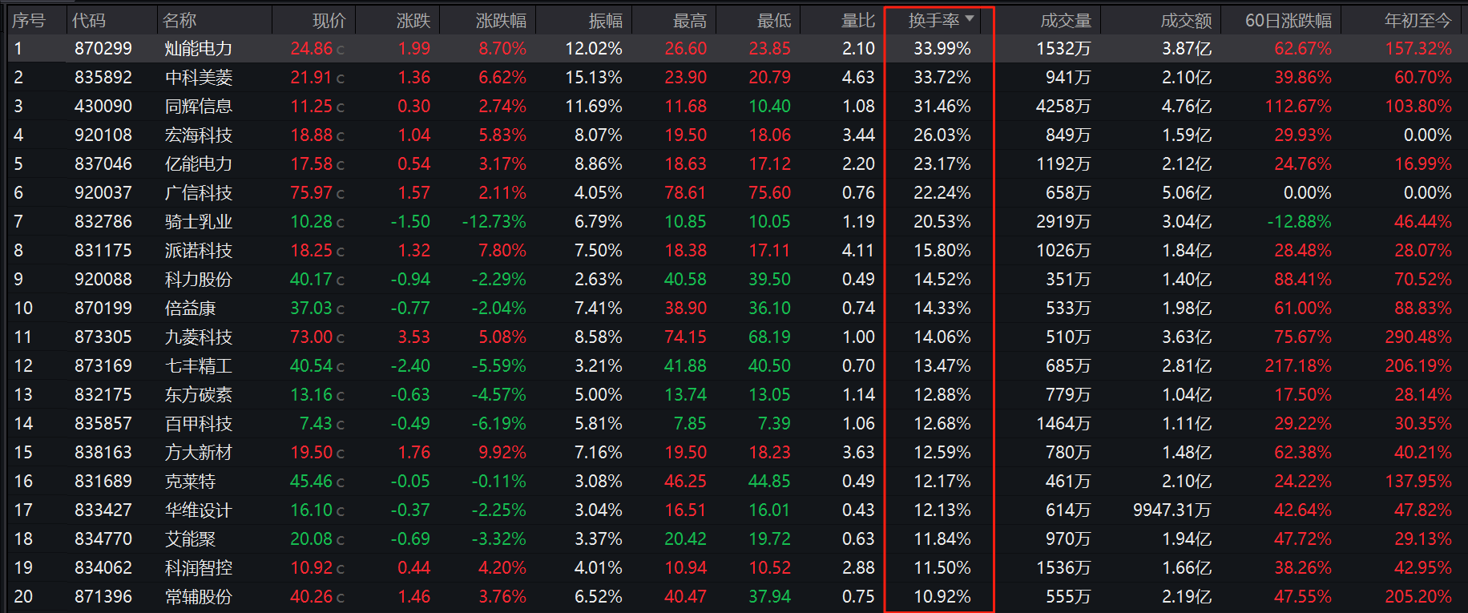Screen dimensions: 1468x613
Task: Click 60-day change 112.67%
Action: pos(1298,106)
